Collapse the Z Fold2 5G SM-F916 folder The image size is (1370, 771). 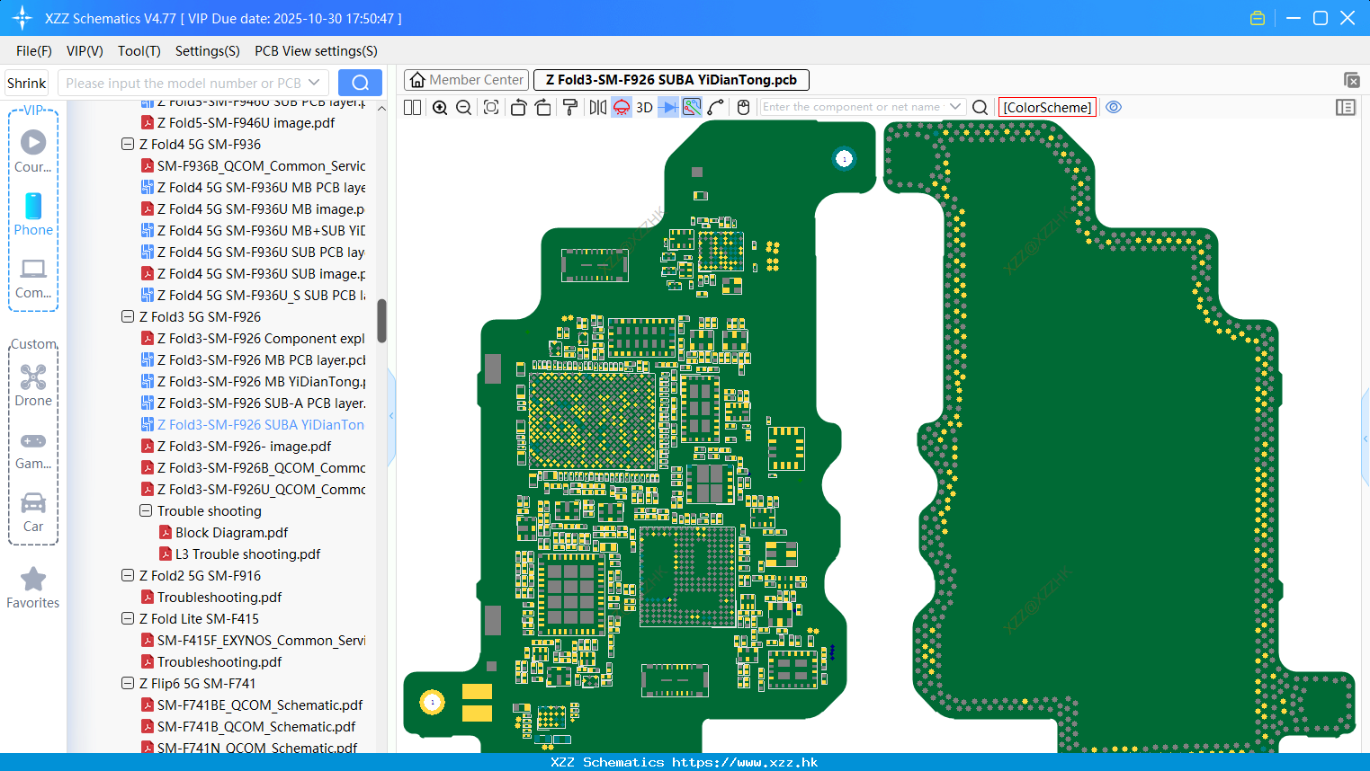coord(128,575)
